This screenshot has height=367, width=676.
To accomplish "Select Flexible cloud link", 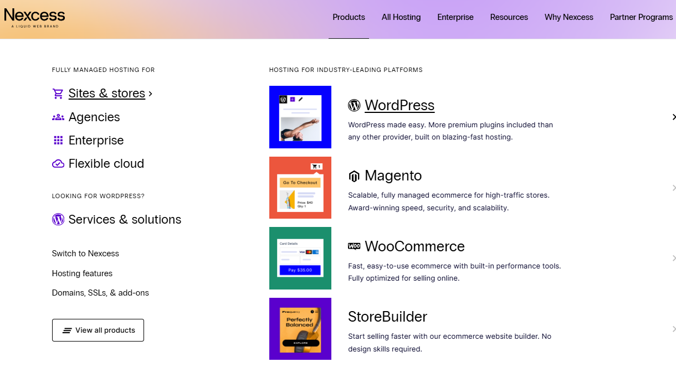I will [106, 164].
